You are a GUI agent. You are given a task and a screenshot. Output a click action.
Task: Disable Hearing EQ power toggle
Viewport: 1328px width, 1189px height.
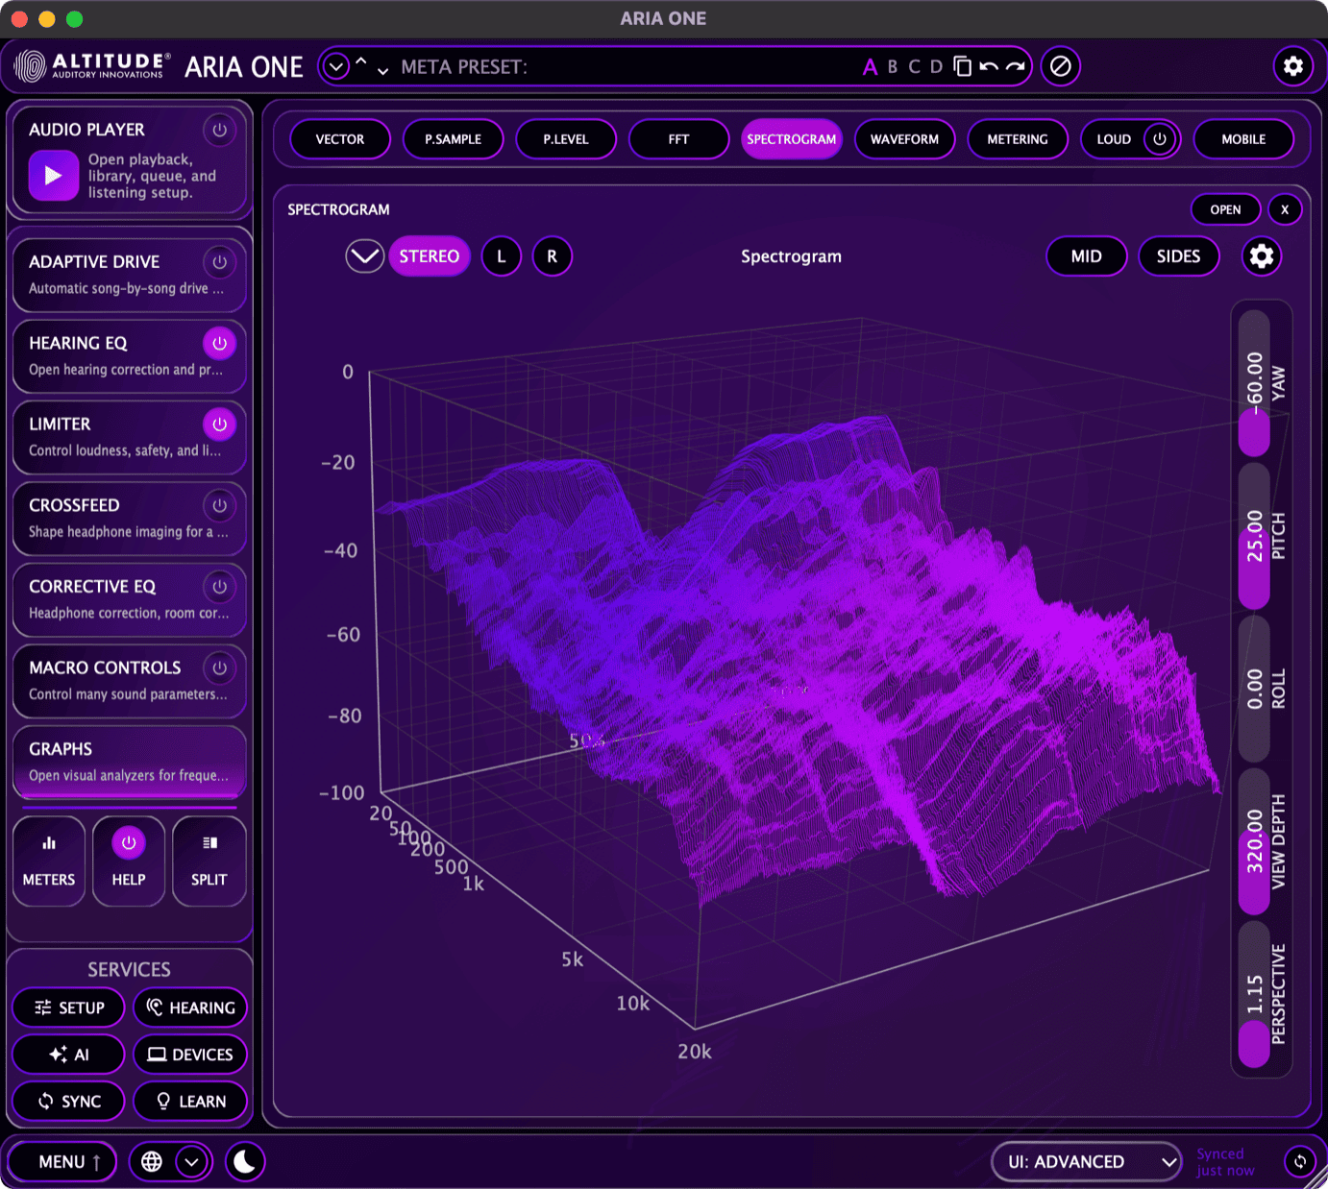[x=219, y=343]
